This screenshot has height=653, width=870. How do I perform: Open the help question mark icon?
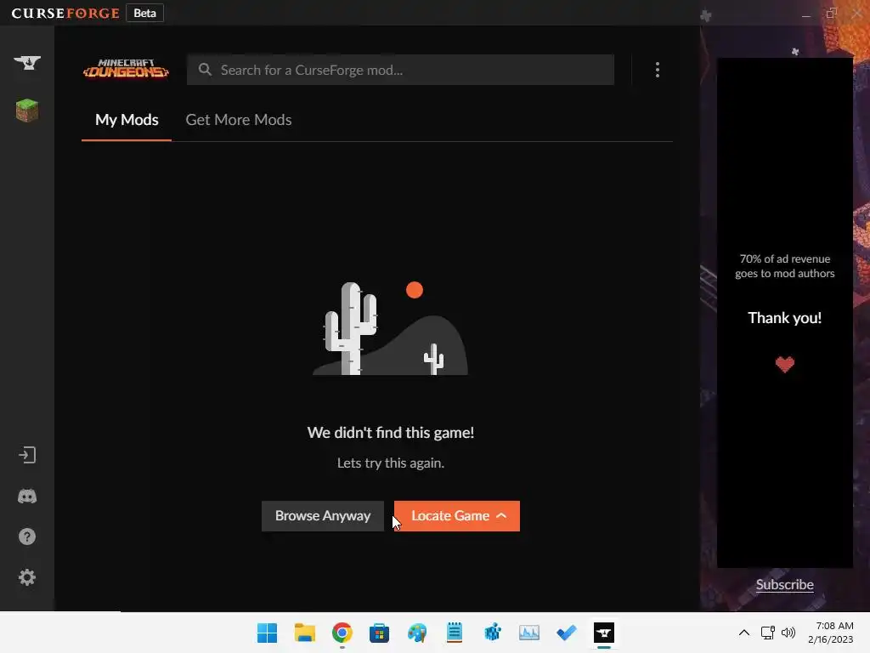tap(26, 537)
